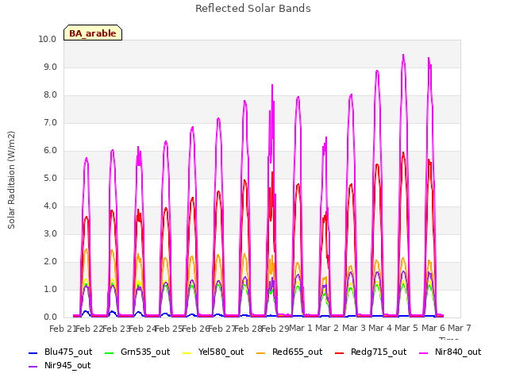Click the 4.0 y-axis tick label
This screenshot has height=381, width=508.
pyautogui.click(x=50, y=206)
